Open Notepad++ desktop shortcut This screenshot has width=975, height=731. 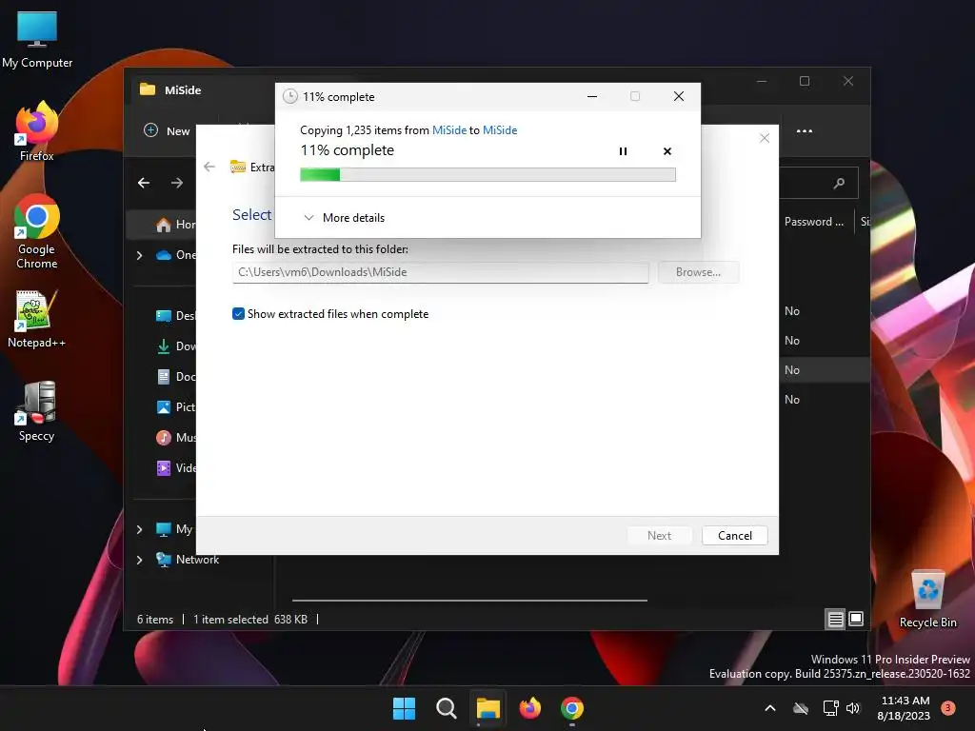tap(37, 320)
